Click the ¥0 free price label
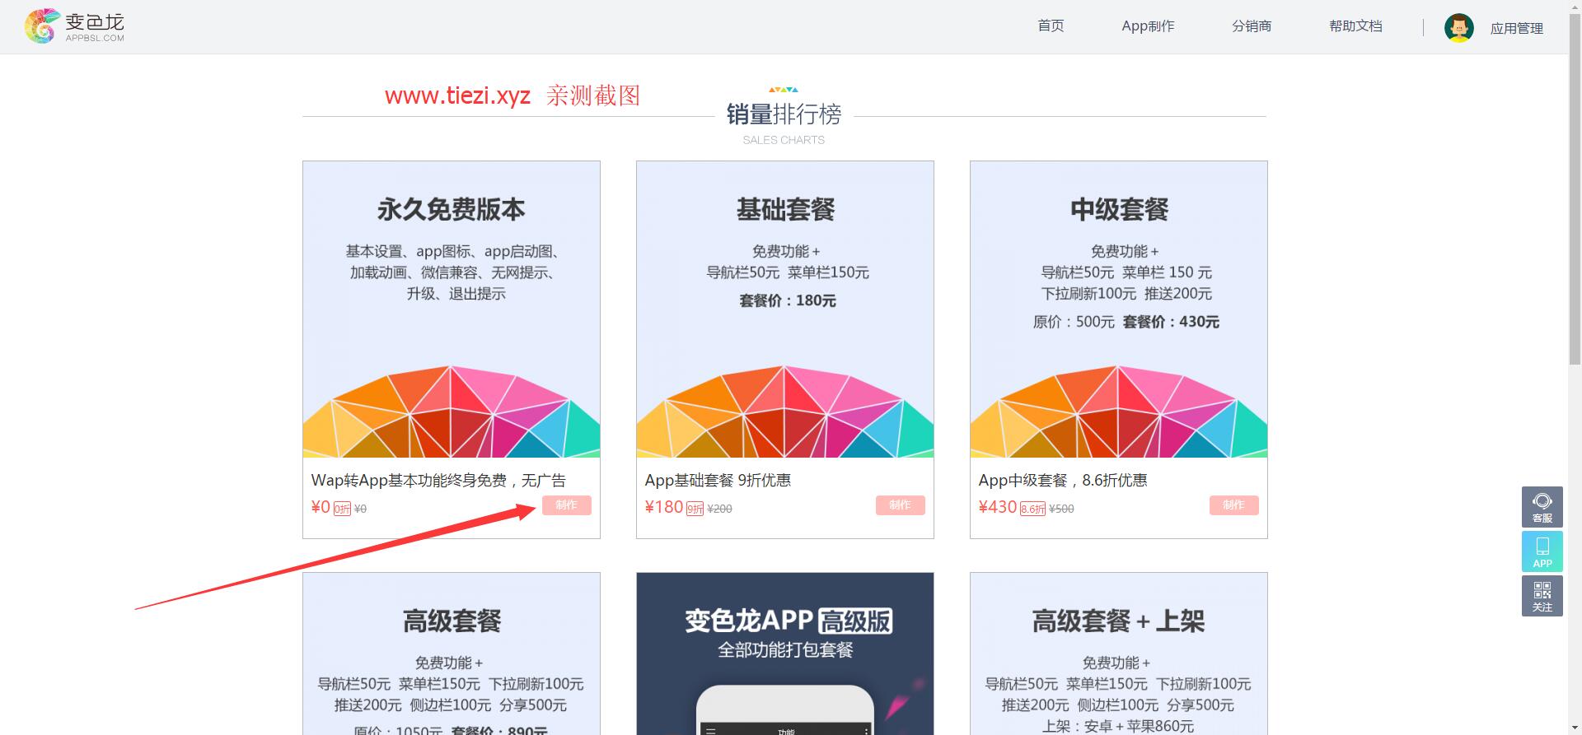The height and width of the screenshot is (735, 1582). point(321,507)
